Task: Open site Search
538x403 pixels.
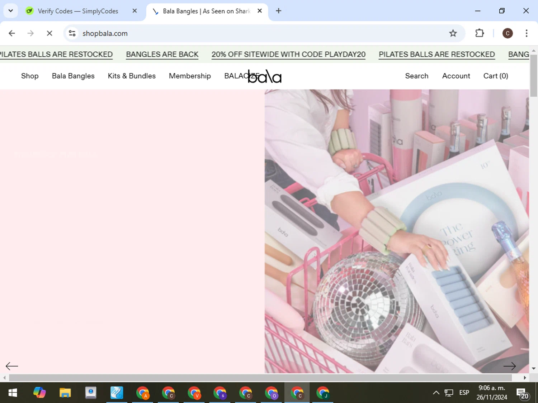Action: 417,76
